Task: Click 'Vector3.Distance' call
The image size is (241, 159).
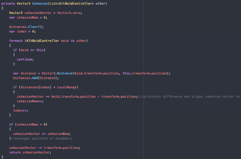Action: click(57, 73)
